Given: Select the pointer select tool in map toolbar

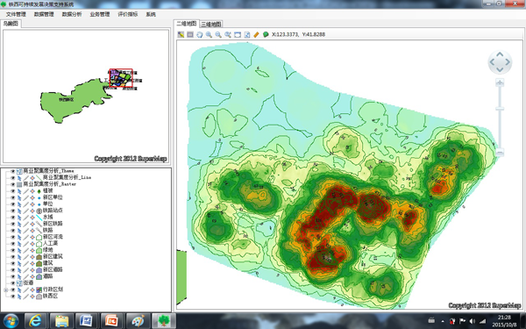Looking at the screenshot, I should tap(181, 34).
